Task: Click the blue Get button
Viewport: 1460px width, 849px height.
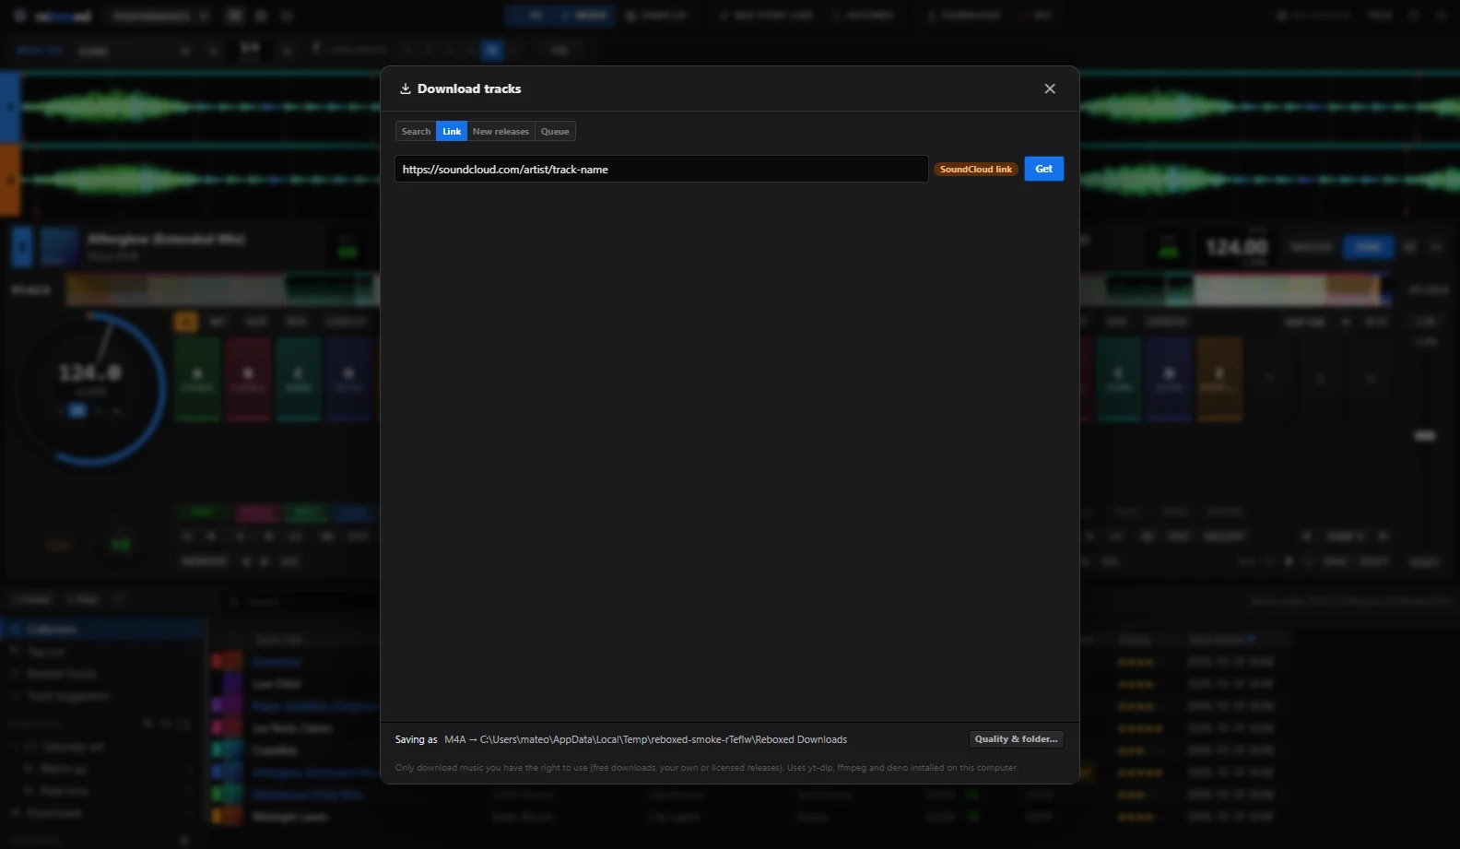Action: [x=1043, y=169]
